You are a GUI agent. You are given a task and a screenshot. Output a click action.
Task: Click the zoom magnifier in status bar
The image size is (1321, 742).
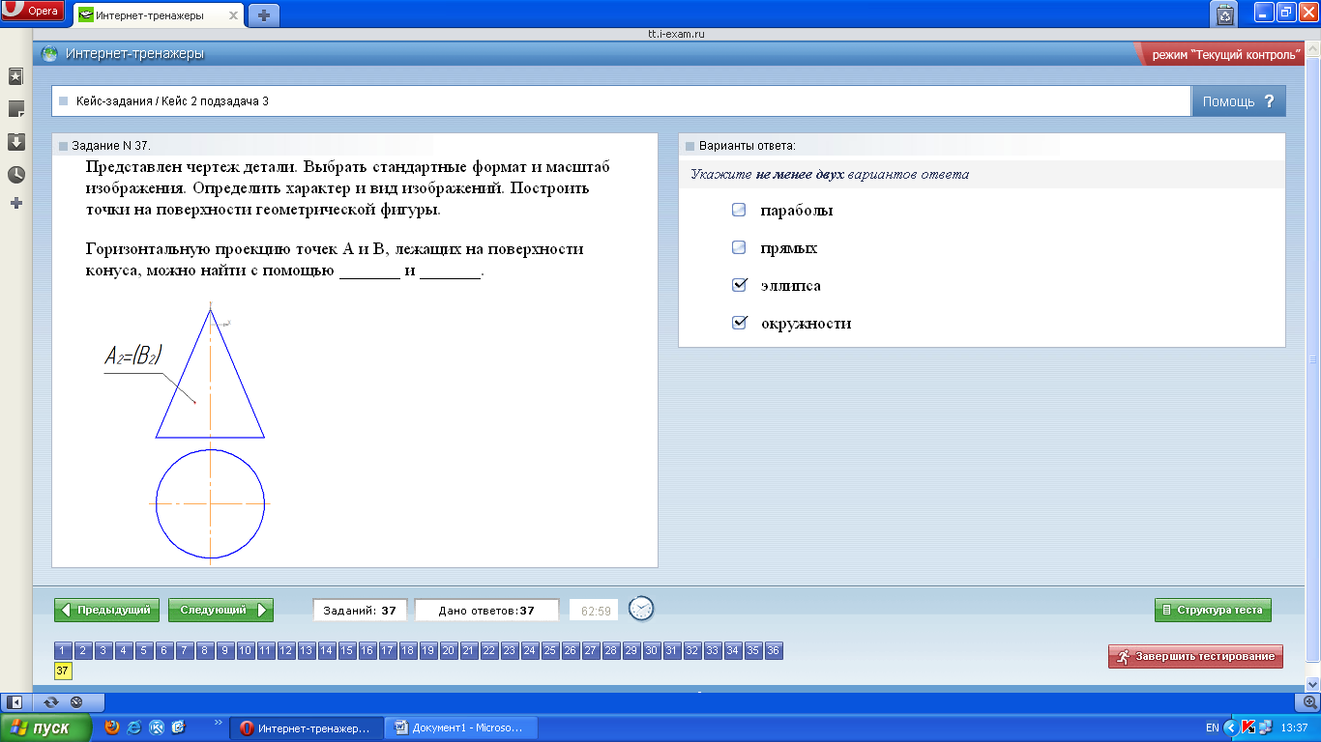coord(1310,701)
